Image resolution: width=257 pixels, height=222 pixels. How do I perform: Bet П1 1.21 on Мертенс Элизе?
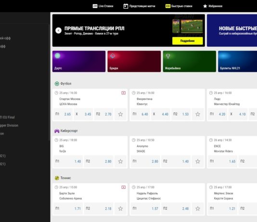pos(223,209)
